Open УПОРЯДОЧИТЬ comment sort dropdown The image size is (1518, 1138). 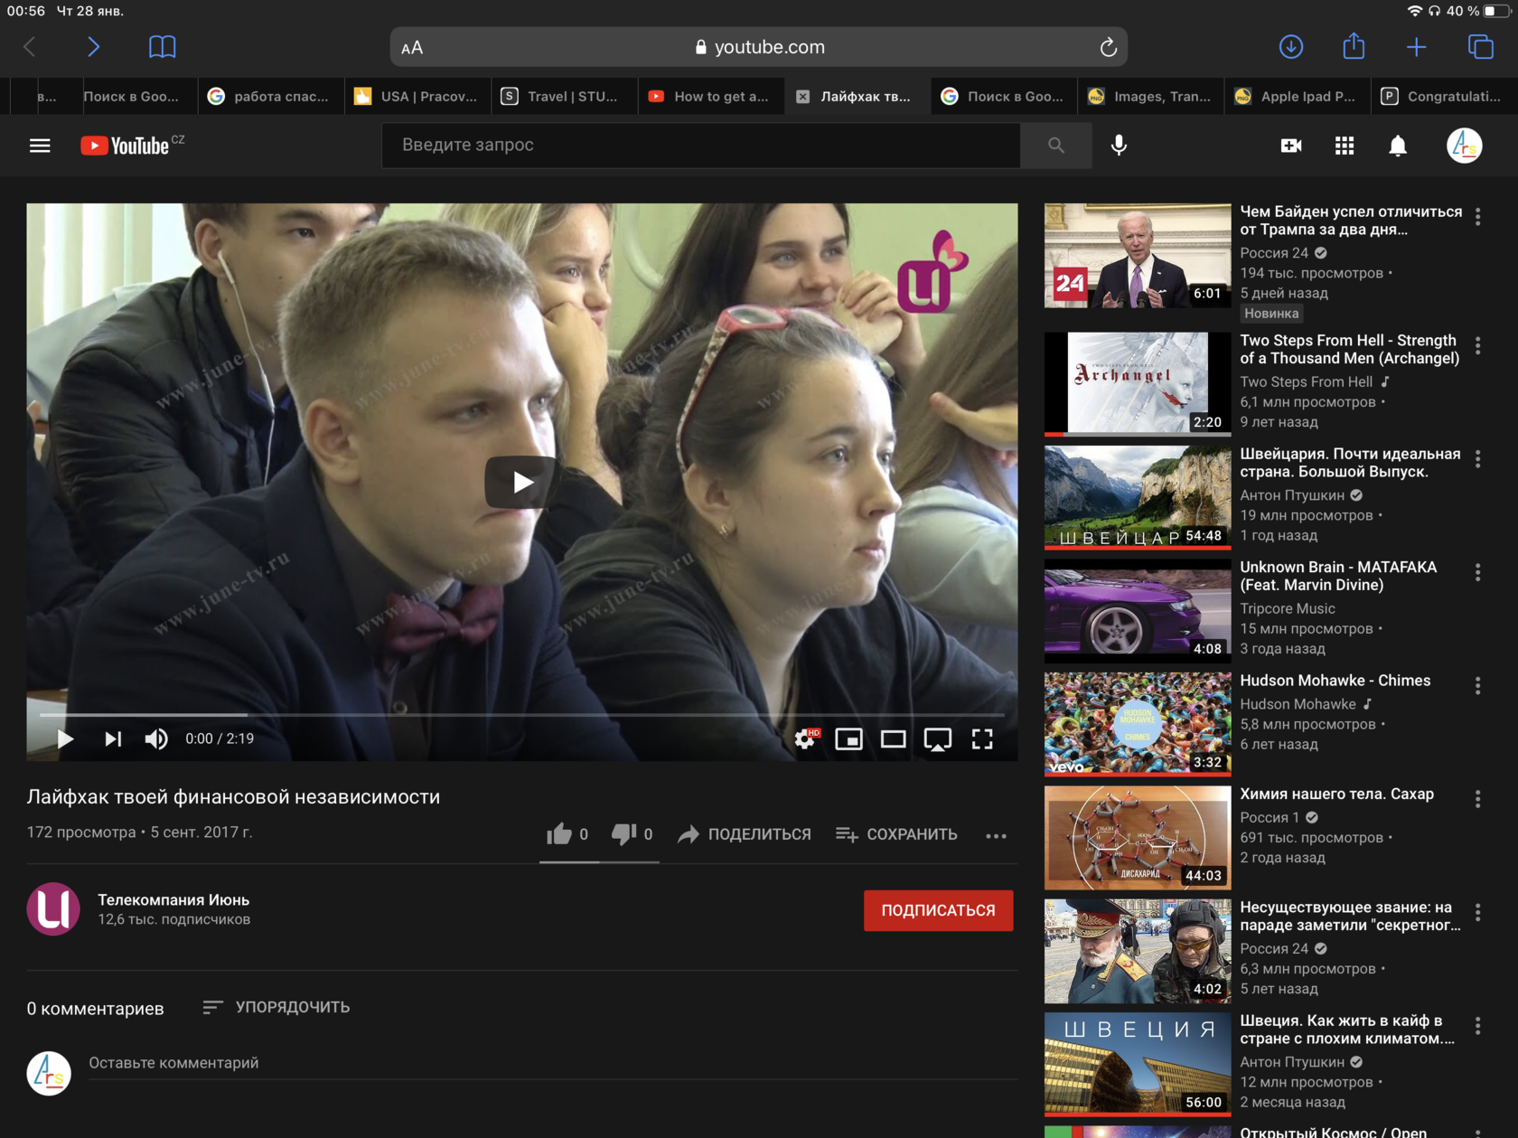tap(276, 1007)
